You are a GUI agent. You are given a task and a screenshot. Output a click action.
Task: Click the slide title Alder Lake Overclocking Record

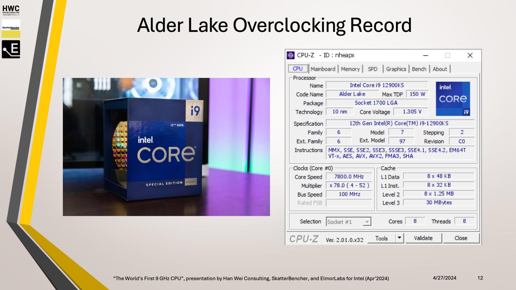[274, 26]
